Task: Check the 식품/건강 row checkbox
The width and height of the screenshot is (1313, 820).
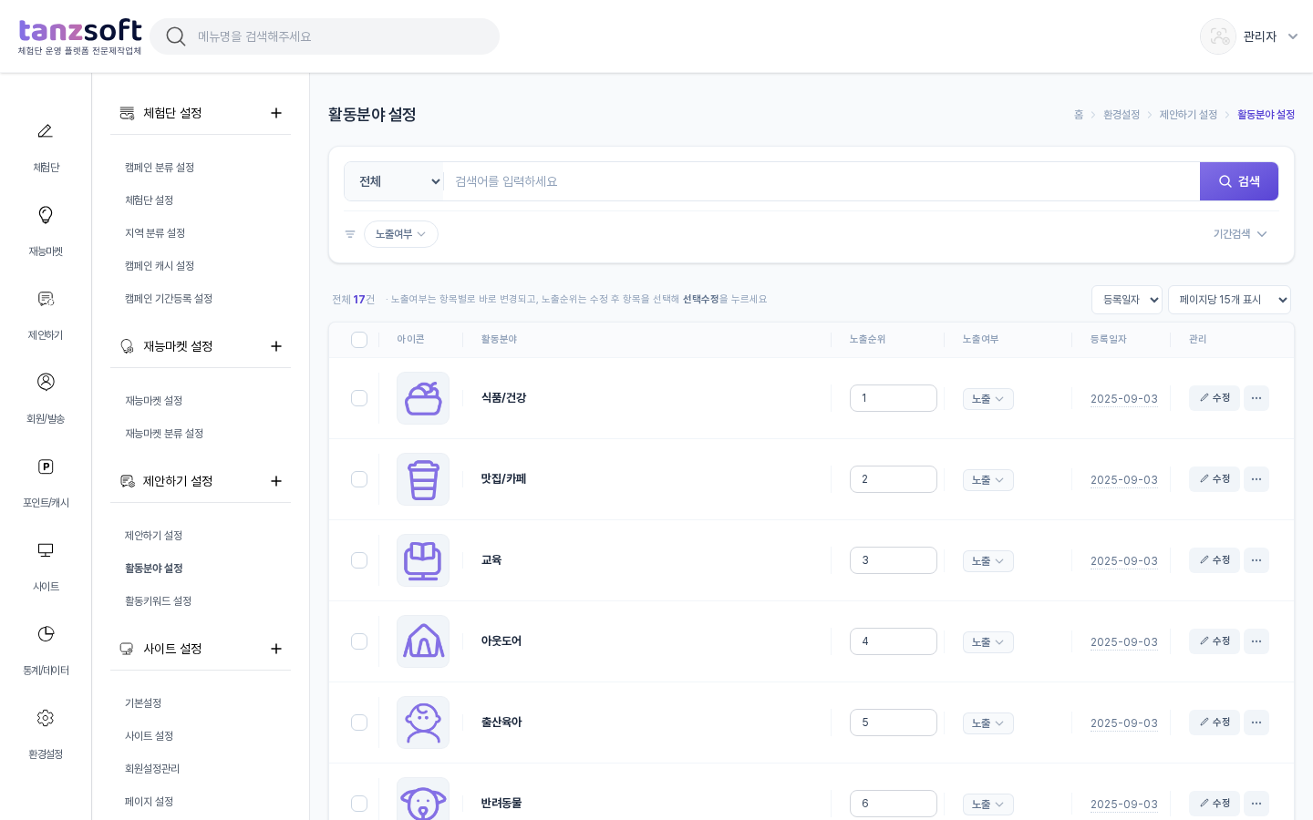Action: [x=359, y=398]
